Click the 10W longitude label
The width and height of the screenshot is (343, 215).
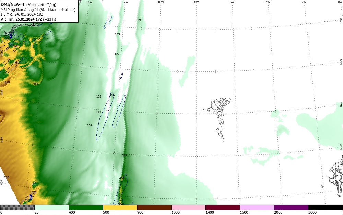click(x=161, y=2)
